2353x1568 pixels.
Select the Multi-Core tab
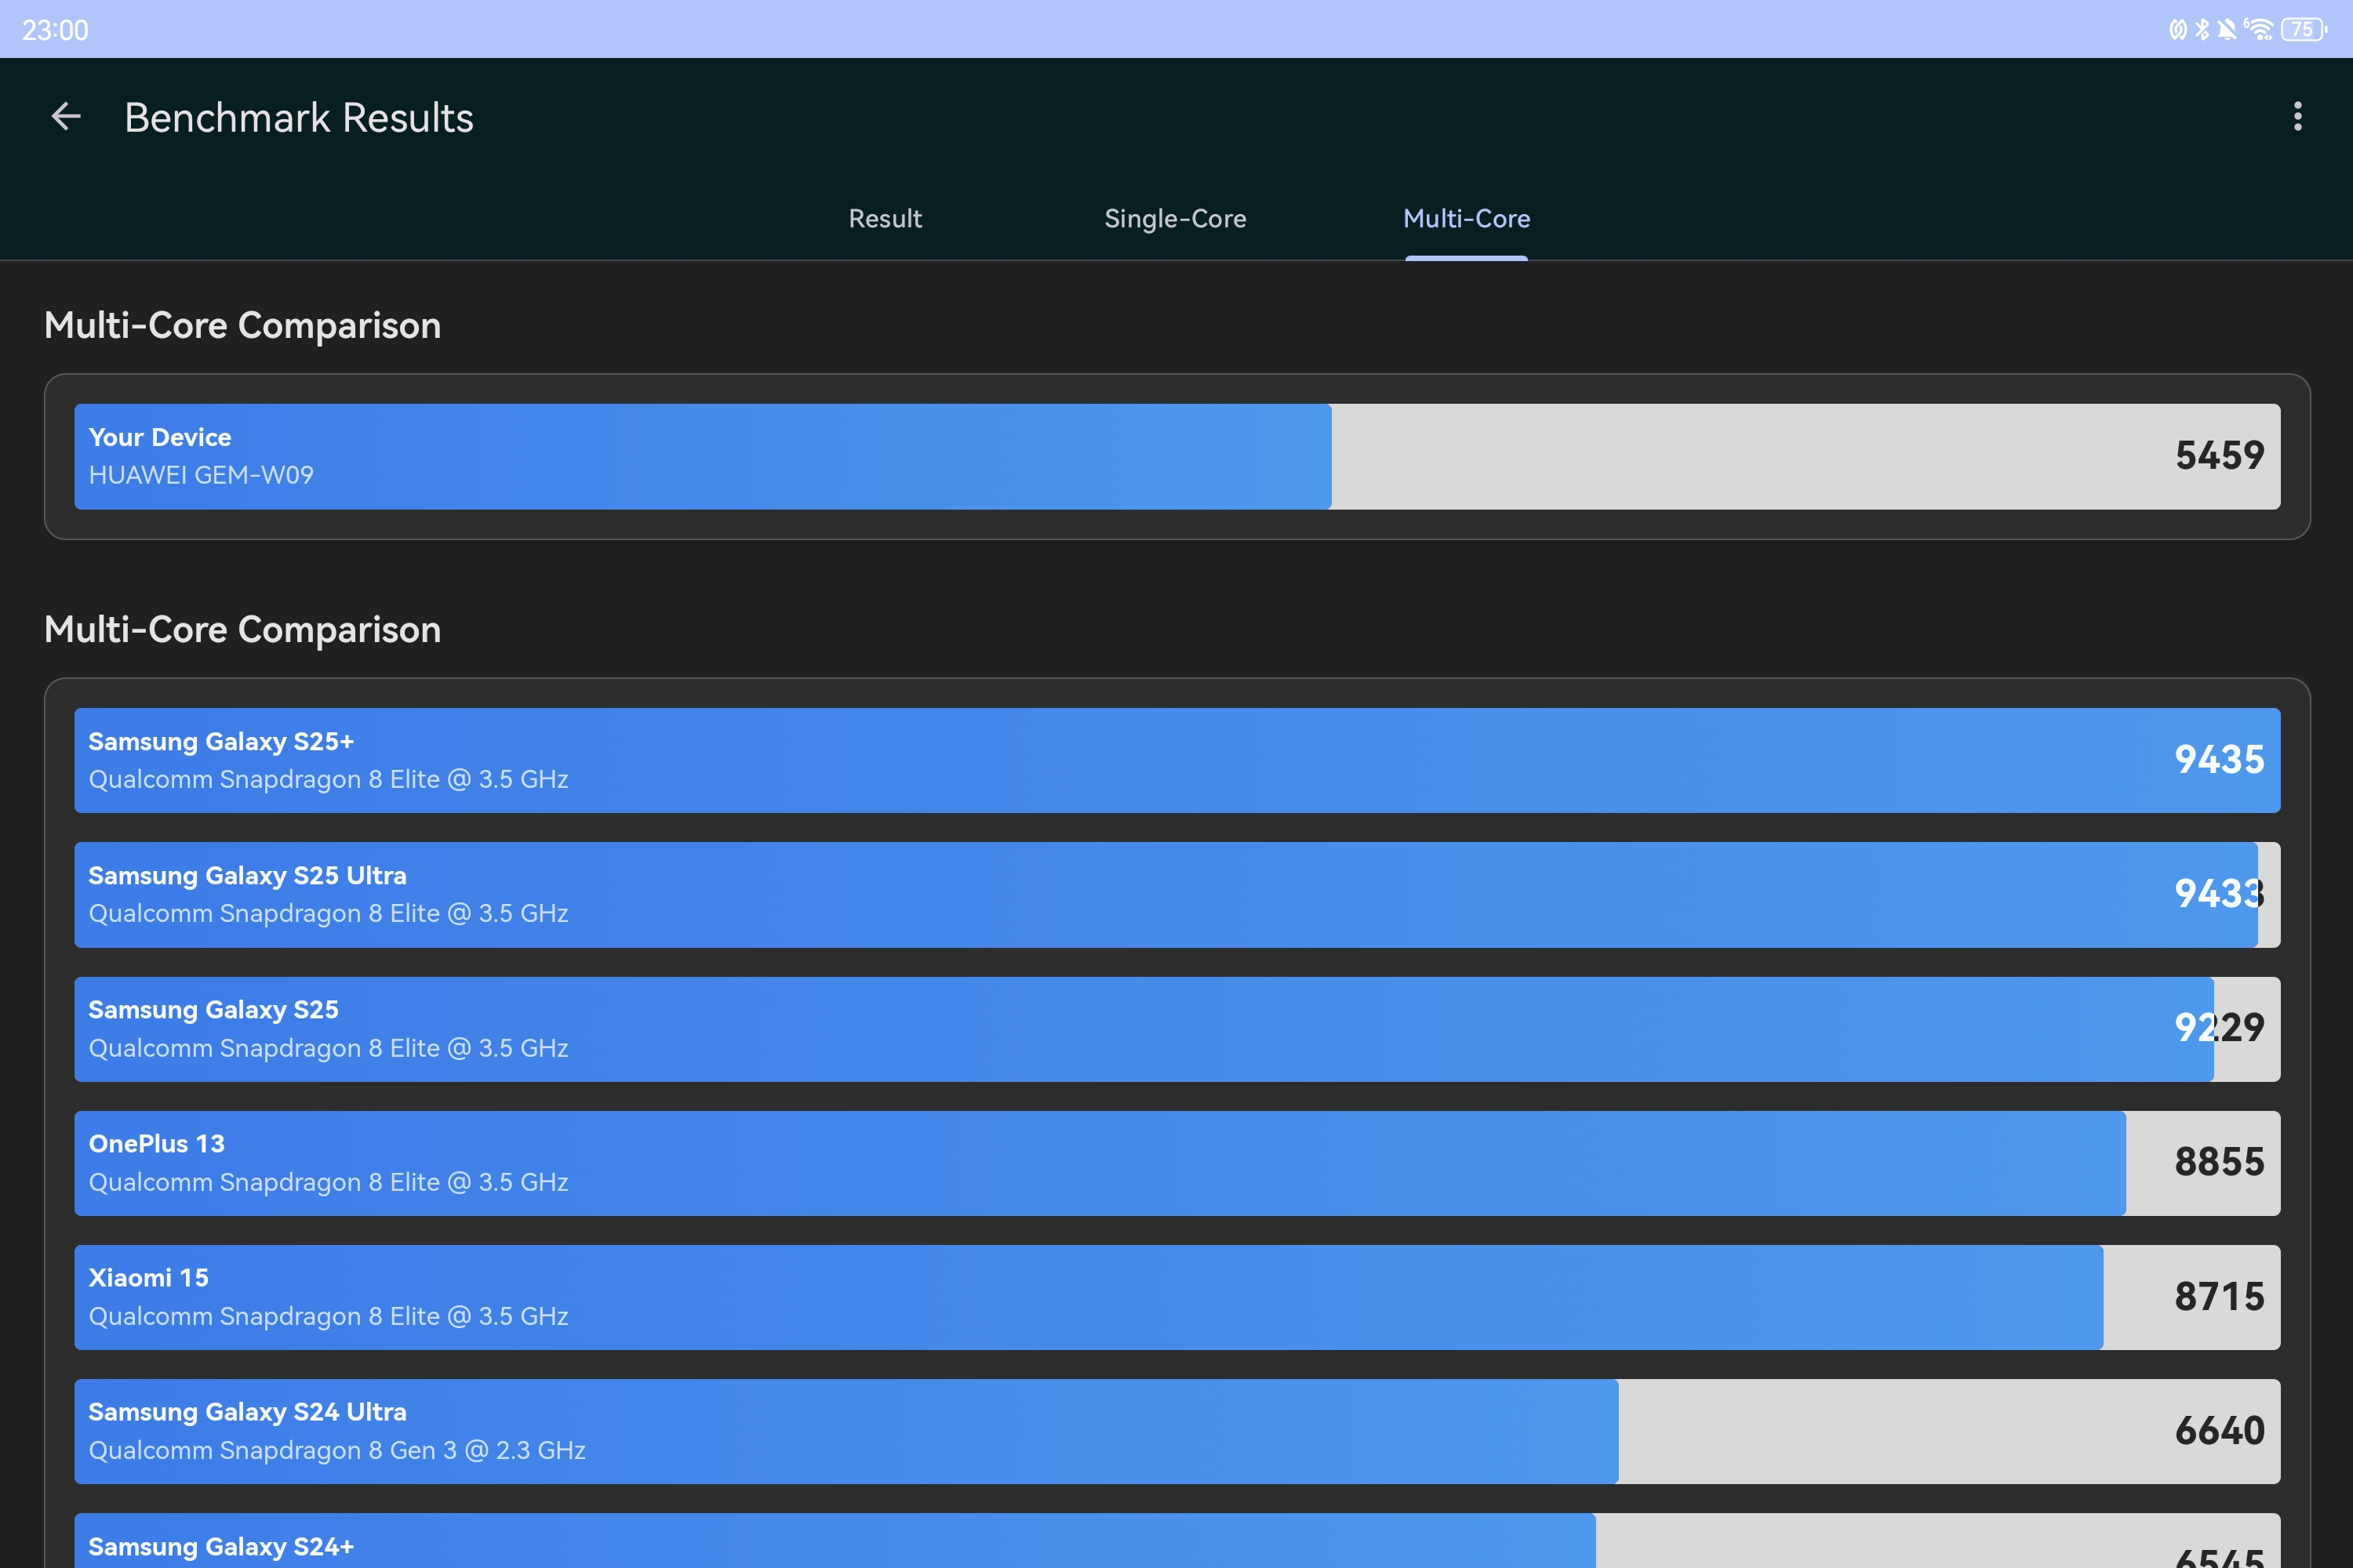tap(1467, 219)
